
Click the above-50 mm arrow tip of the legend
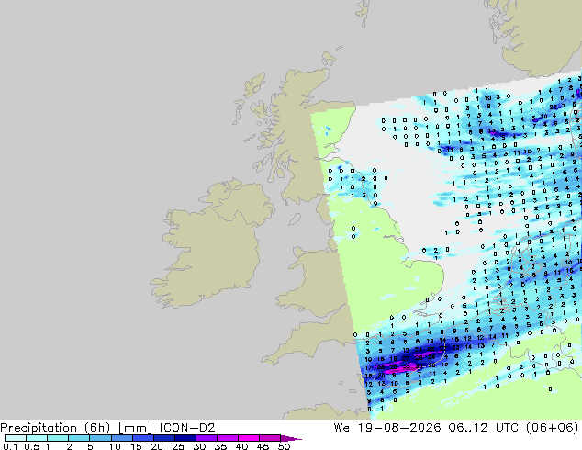click(291, 438)
